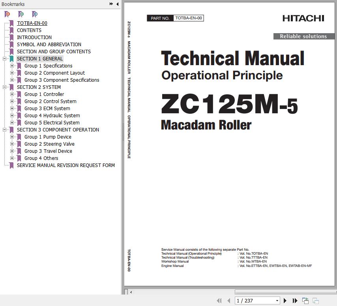337x306 pixels.
Task: Go to the previous page arrow
Action: click(229, 300)
